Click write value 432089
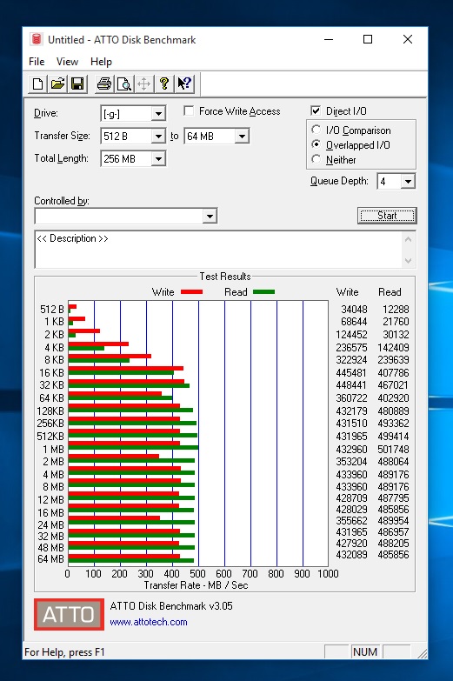 pyautogui.click(x=351, y=555)
